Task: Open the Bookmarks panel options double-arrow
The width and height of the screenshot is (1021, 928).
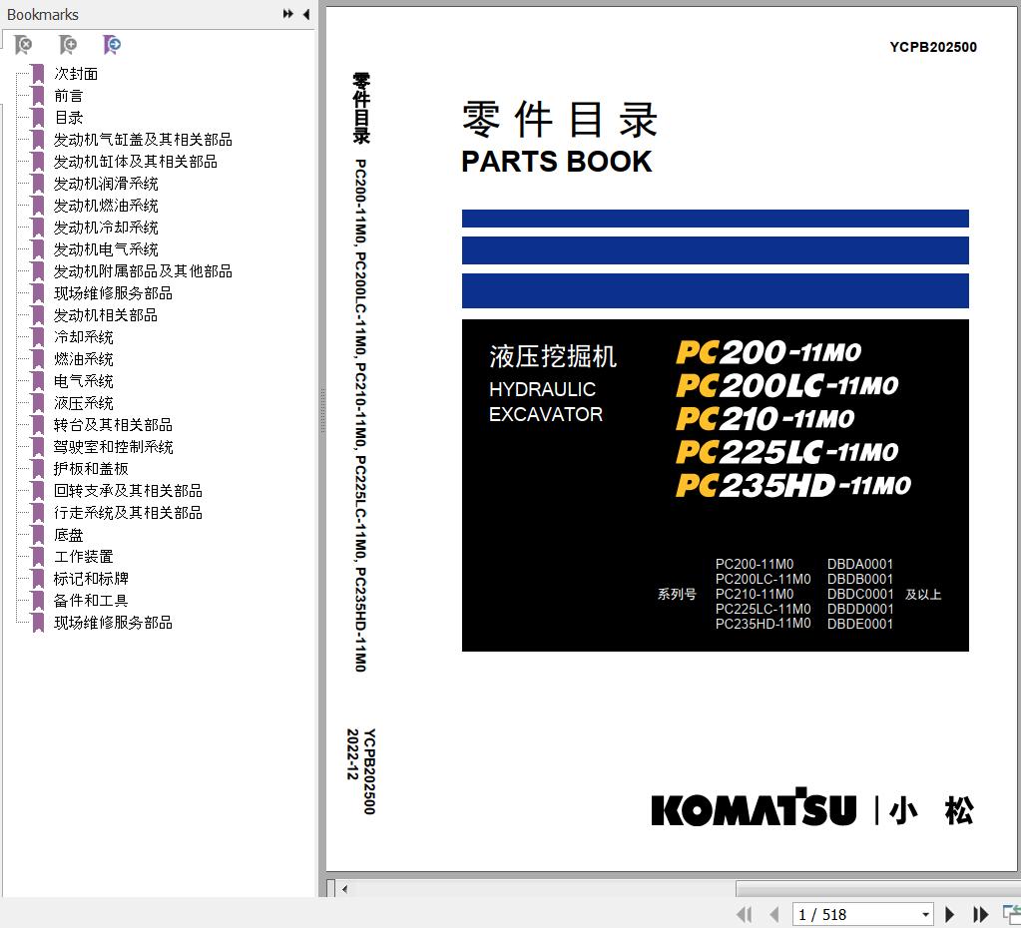Action: pyautogui.click(x=287, y=14)
